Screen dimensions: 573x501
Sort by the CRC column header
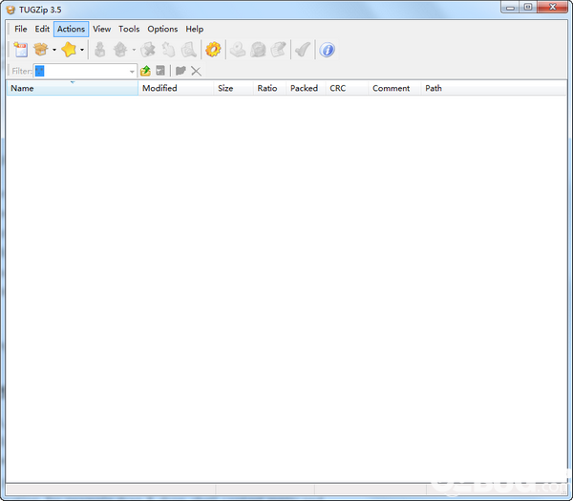pos(347,88)
